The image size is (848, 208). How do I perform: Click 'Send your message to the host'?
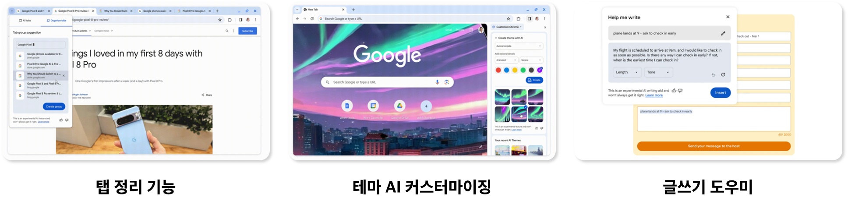point(714,146)
